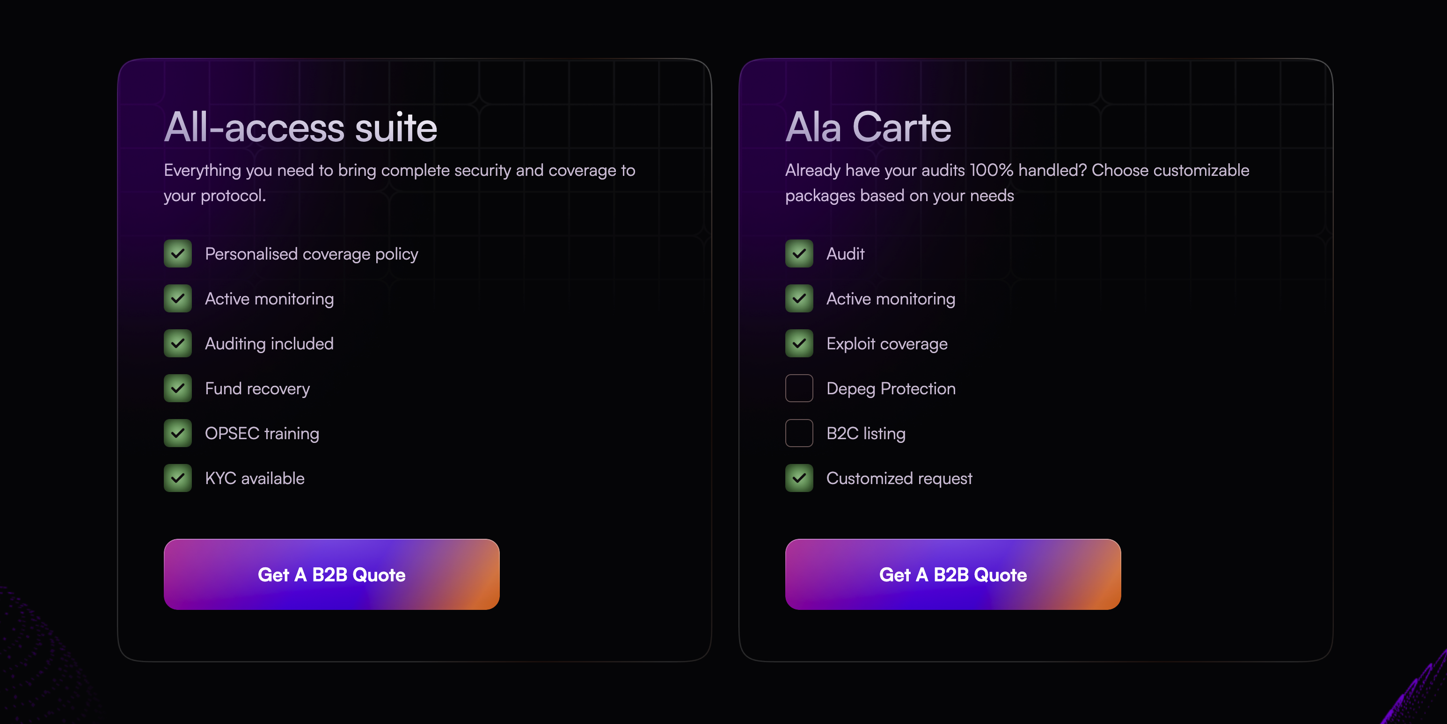Click the Exploit coverage label text
The image size is (1447, 724).
pos(887,344)
